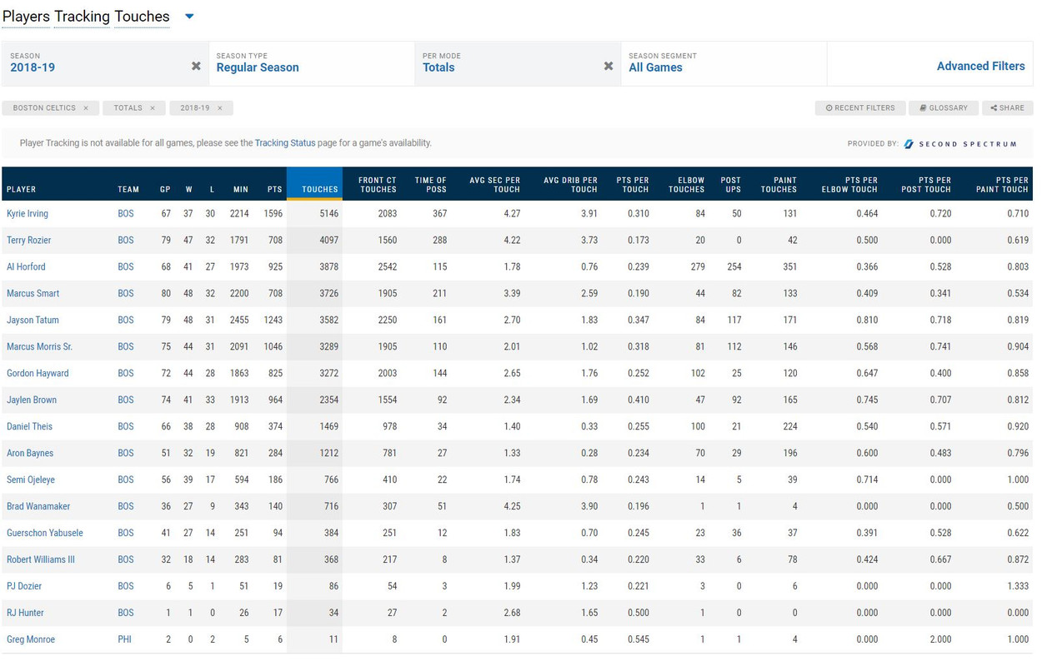1062x666 pixels.
Task: Click the Second Spectrum logo
Action: (960, 144)
